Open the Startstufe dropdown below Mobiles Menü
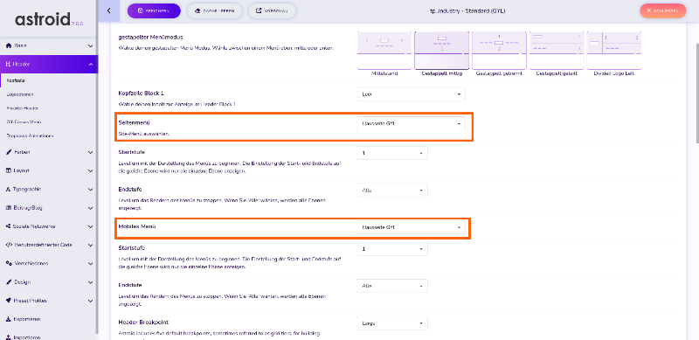 click(391, 248)
